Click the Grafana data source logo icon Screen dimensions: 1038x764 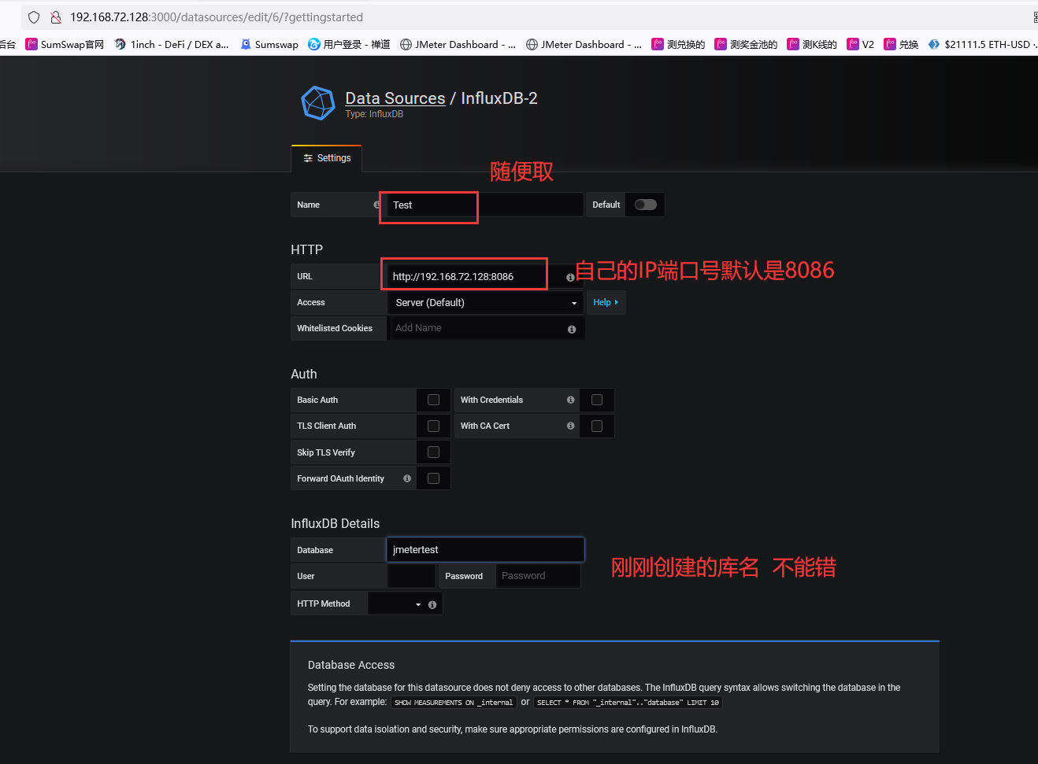click(318, 103)
